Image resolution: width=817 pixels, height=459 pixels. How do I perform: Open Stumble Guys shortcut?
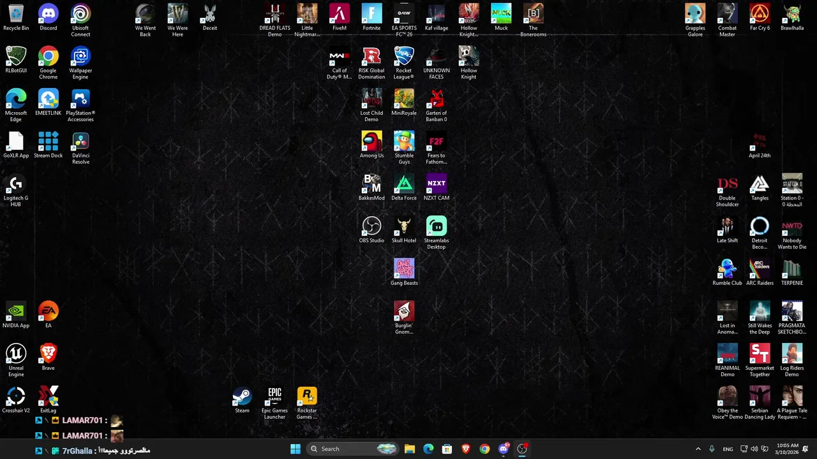[x=404, y=148]
